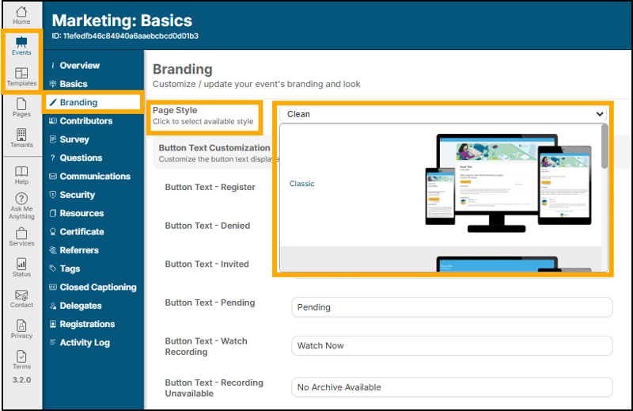Open the Closed Captioning section
The height and width of the screenshot is (411, 633).
pos(97,287)
